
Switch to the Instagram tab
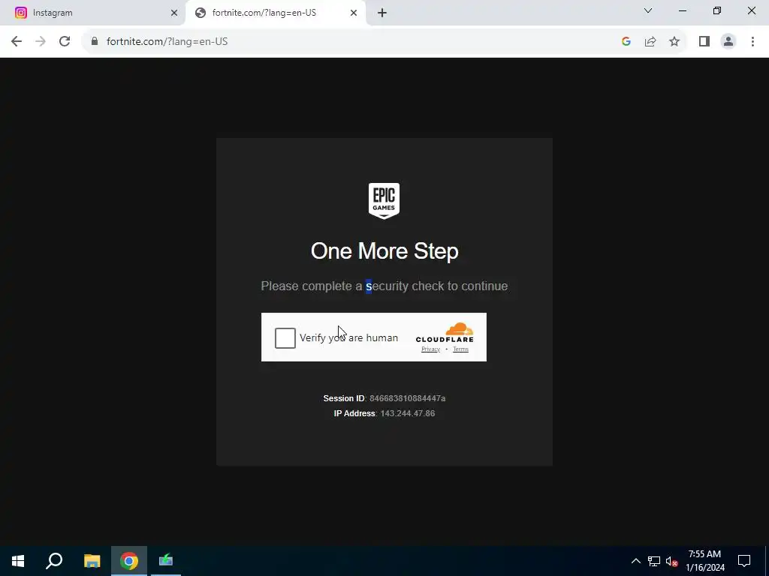[x=93, y=13]
